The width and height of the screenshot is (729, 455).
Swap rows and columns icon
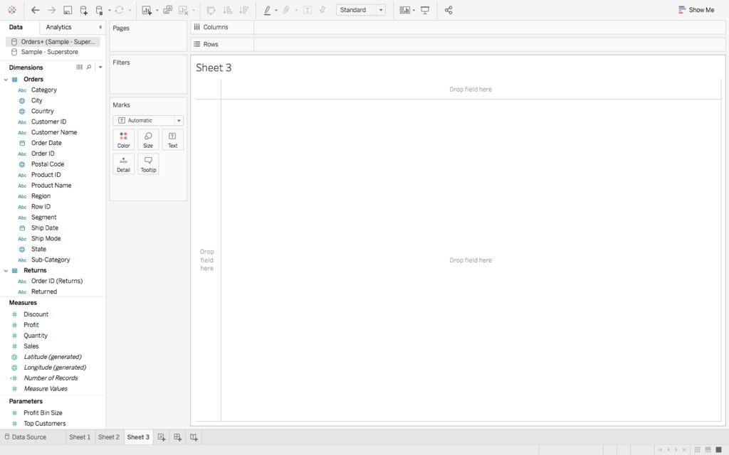(211, 10)
